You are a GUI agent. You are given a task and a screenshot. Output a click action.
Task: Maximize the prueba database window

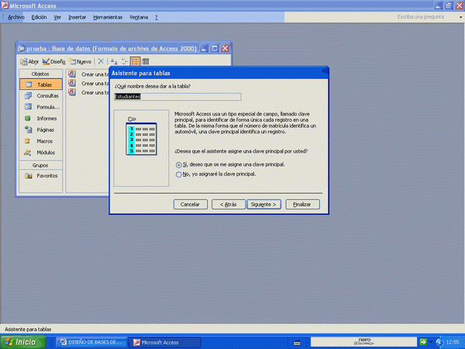pyautogui.click(x=215, y=48)
